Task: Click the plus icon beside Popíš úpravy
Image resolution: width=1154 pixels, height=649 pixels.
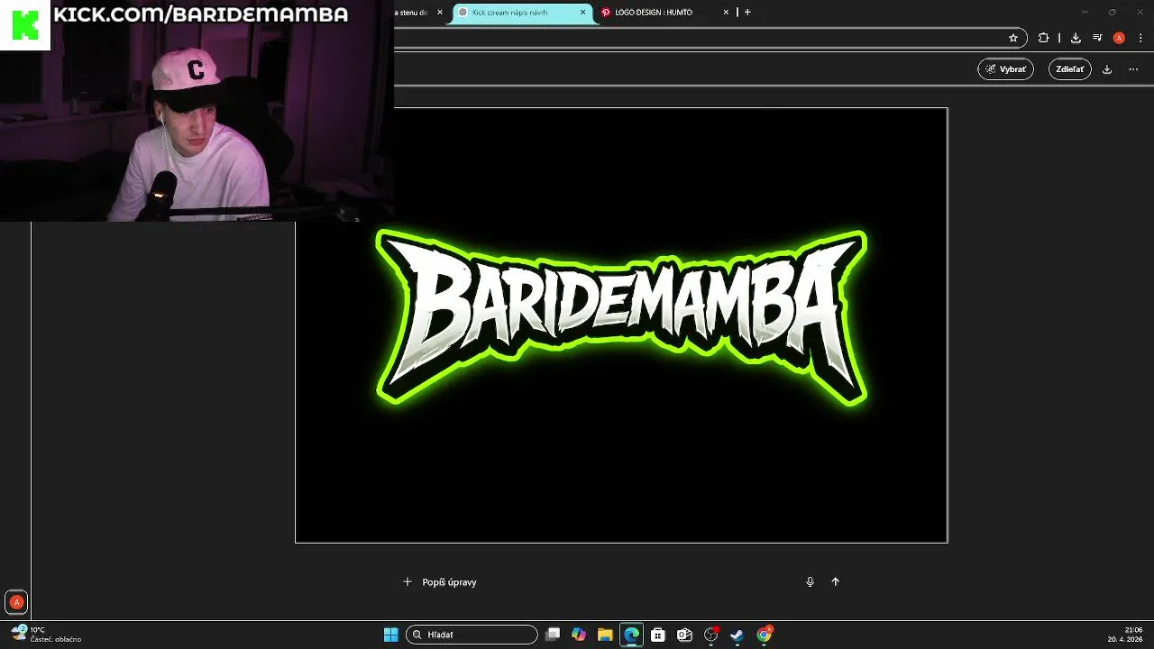Action: 408,582
